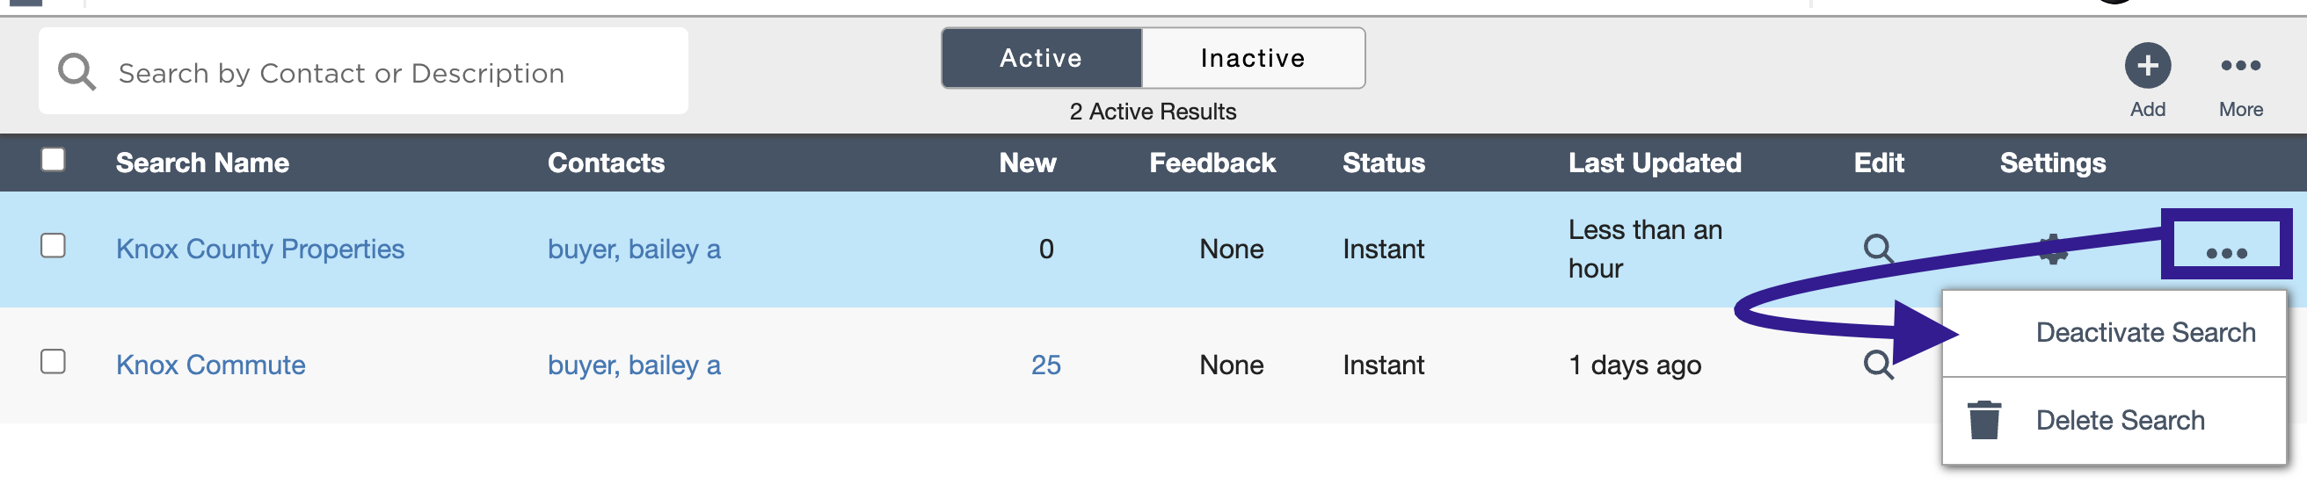Toggle the select-all checkbox in header

(x=53, y=159)
